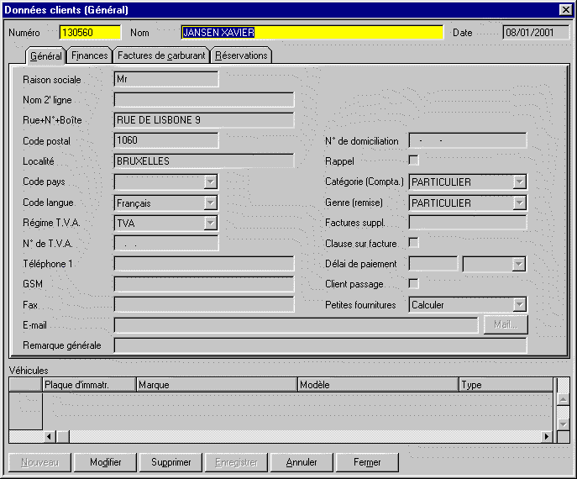This screenshot has width=577, height=479.
Task: Expand the Petites fournitures dropdown
Action: tap(520, 305)
